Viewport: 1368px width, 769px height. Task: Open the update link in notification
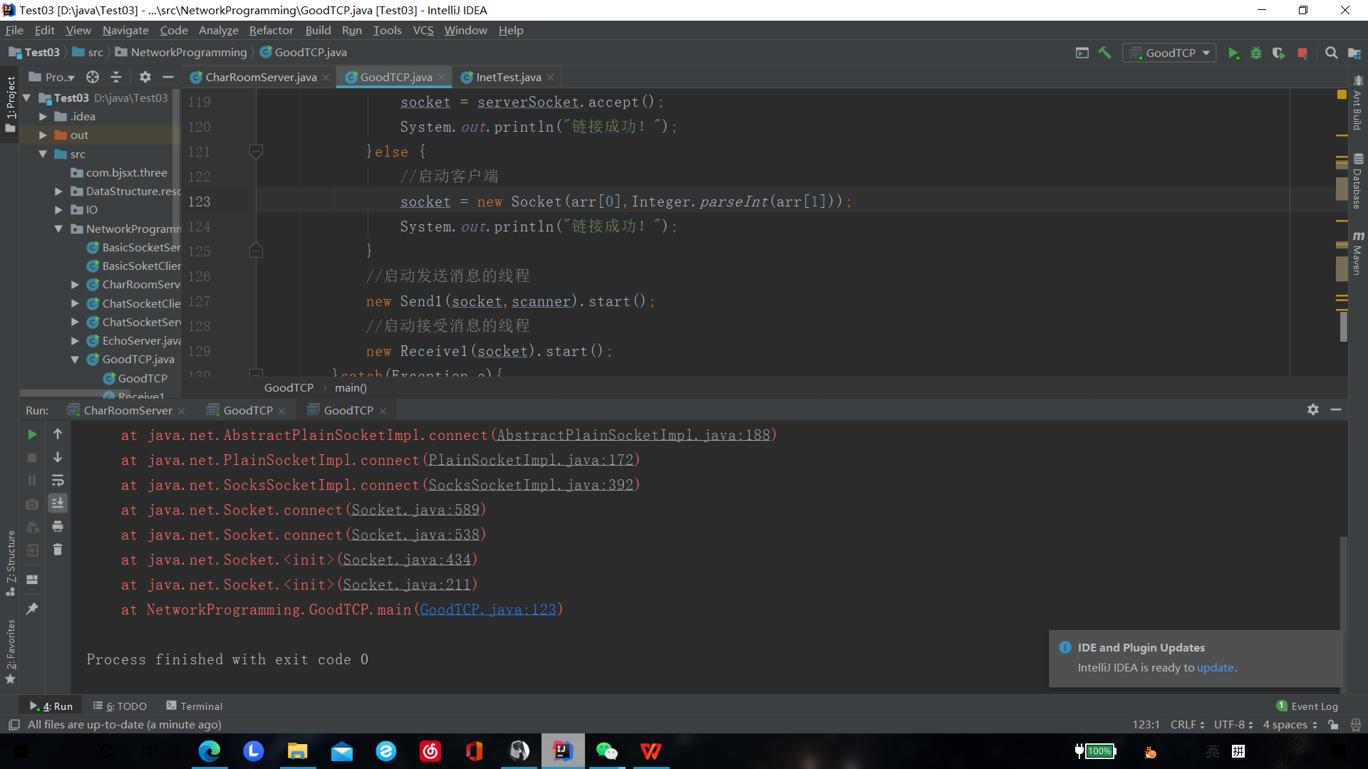(x=1215, y=668)
